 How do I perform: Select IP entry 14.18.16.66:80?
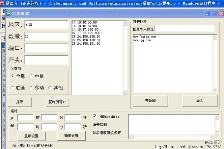[84, 22]
